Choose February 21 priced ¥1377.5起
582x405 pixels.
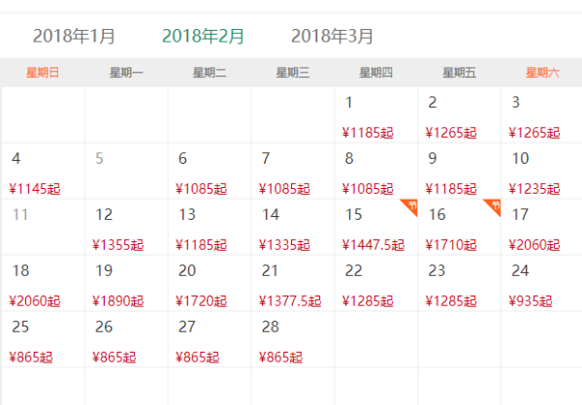293,283
